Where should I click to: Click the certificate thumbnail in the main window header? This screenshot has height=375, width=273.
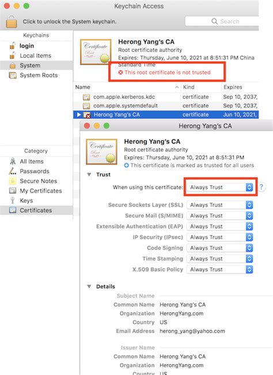tap(96, 52)
